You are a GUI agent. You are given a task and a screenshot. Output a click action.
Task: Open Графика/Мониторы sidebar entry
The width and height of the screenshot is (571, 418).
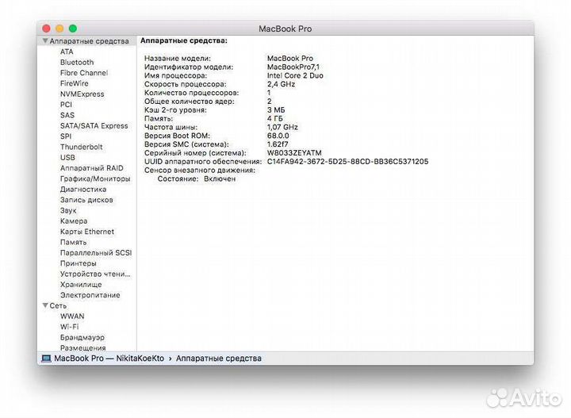[x=95, y=178]
